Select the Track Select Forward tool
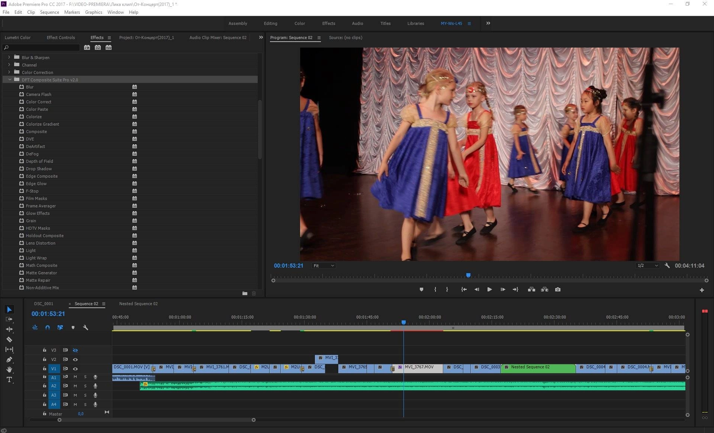Viewport: 714px width, 433px height. [x=9, y=319]
